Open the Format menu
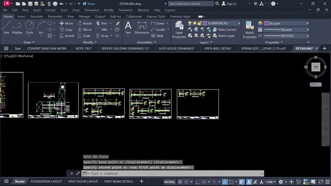The image size is (331, 186). coord(51,10)
